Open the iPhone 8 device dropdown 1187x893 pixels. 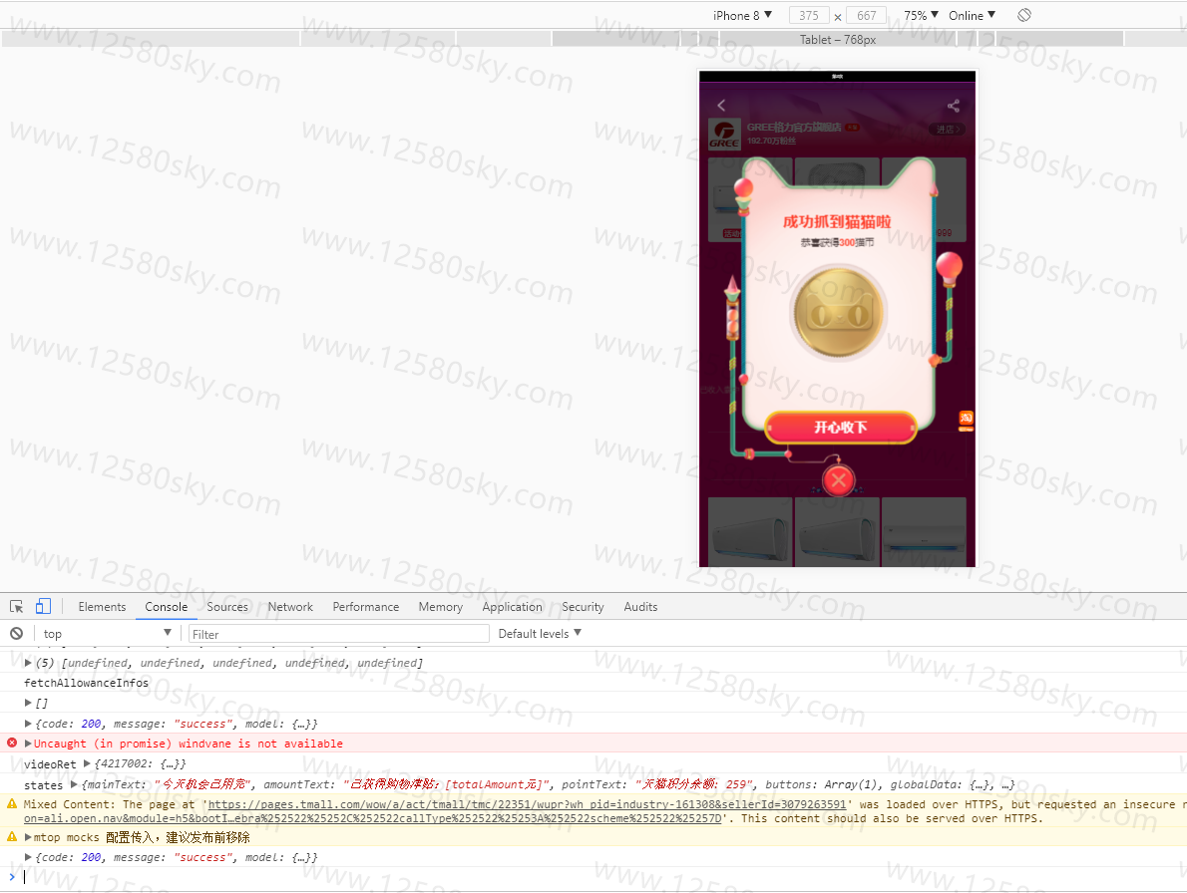[x=742, y=15]
